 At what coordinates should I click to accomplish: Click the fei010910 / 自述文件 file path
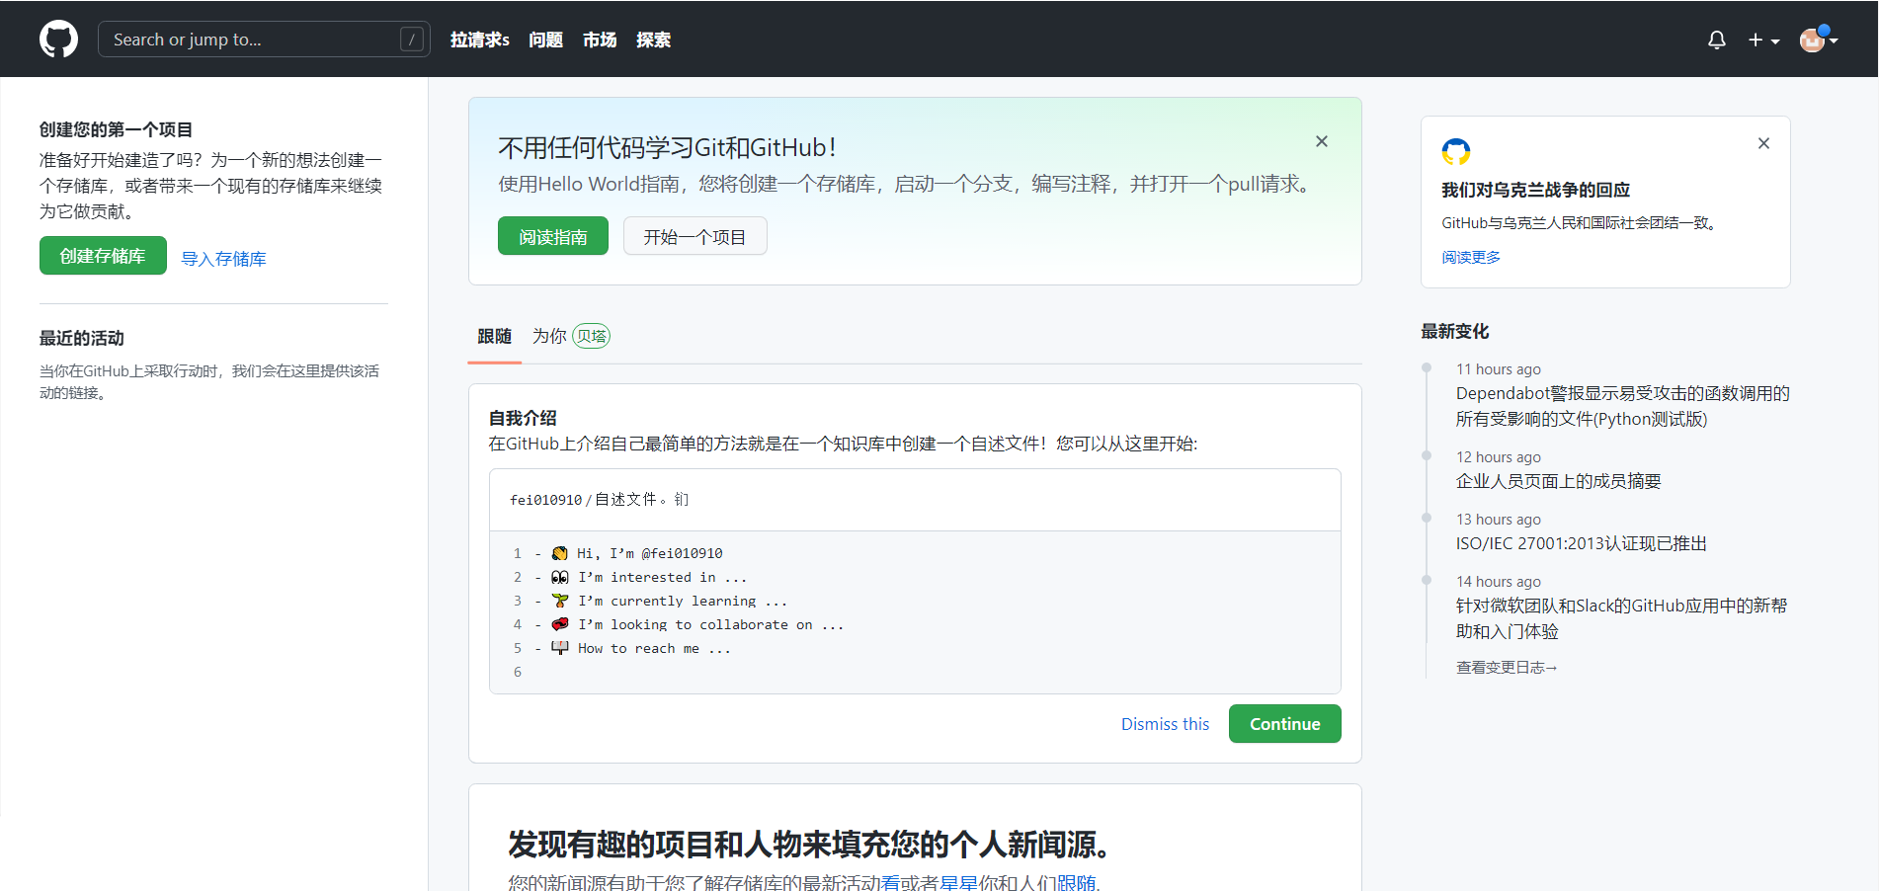point(599,500)
